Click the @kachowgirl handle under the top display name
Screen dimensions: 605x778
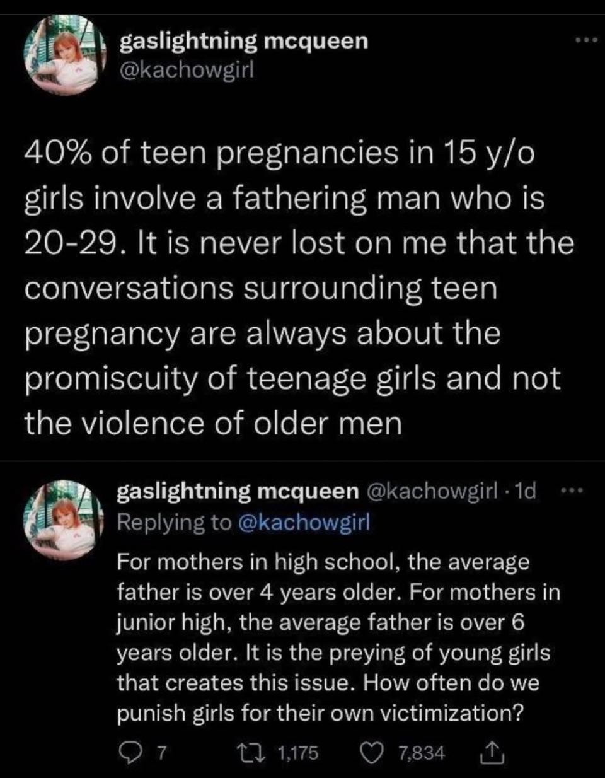pos(187,69)
